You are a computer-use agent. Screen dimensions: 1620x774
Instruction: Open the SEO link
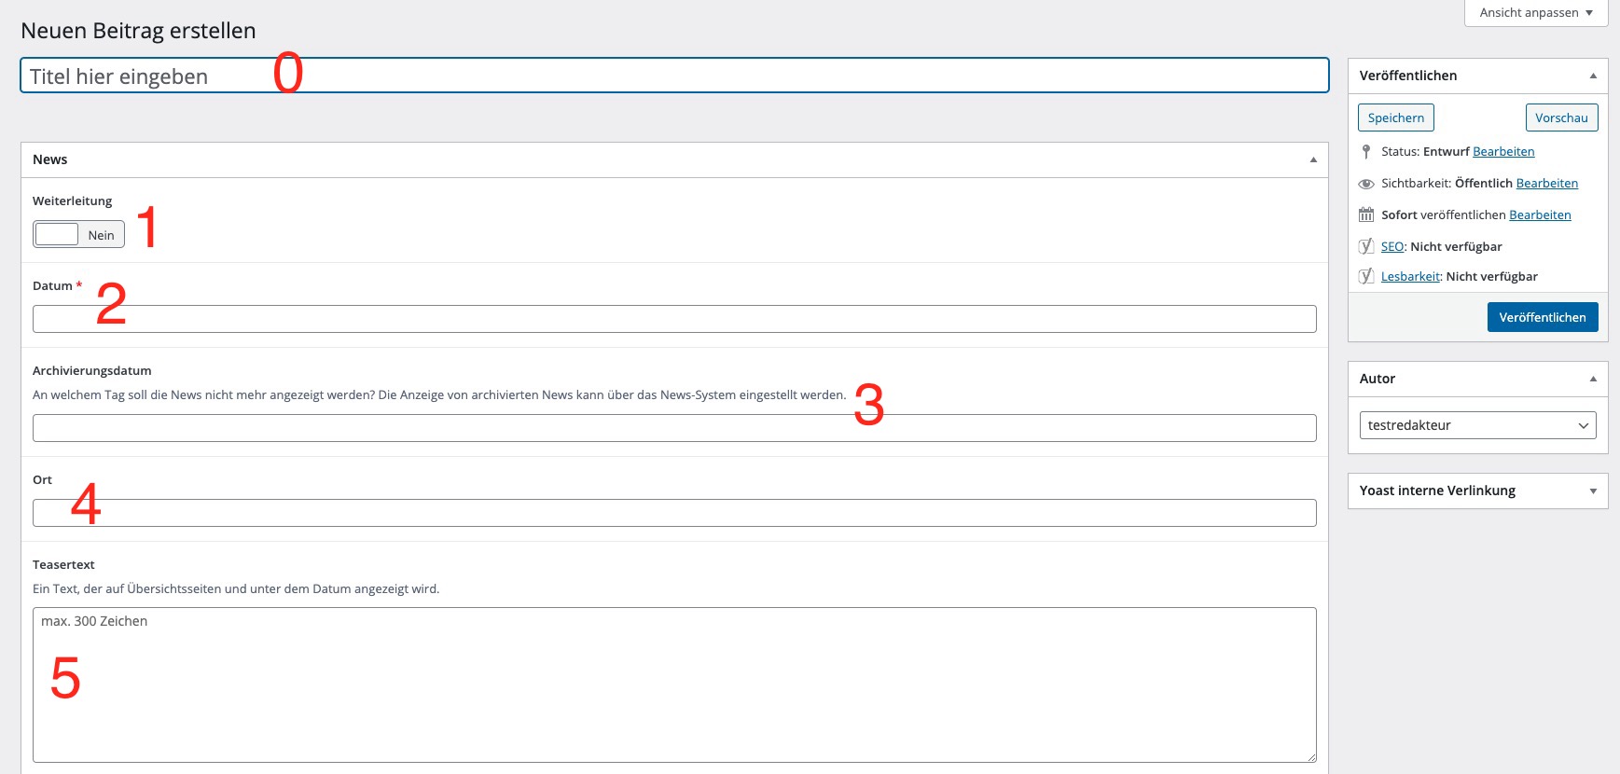coord(1392,246)
